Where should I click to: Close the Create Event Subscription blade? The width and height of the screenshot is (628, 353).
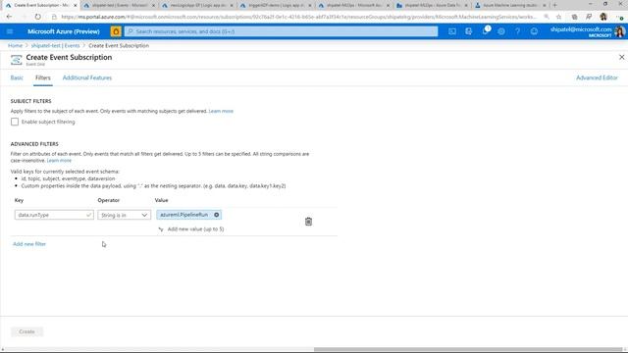click(x=621, y=57)
